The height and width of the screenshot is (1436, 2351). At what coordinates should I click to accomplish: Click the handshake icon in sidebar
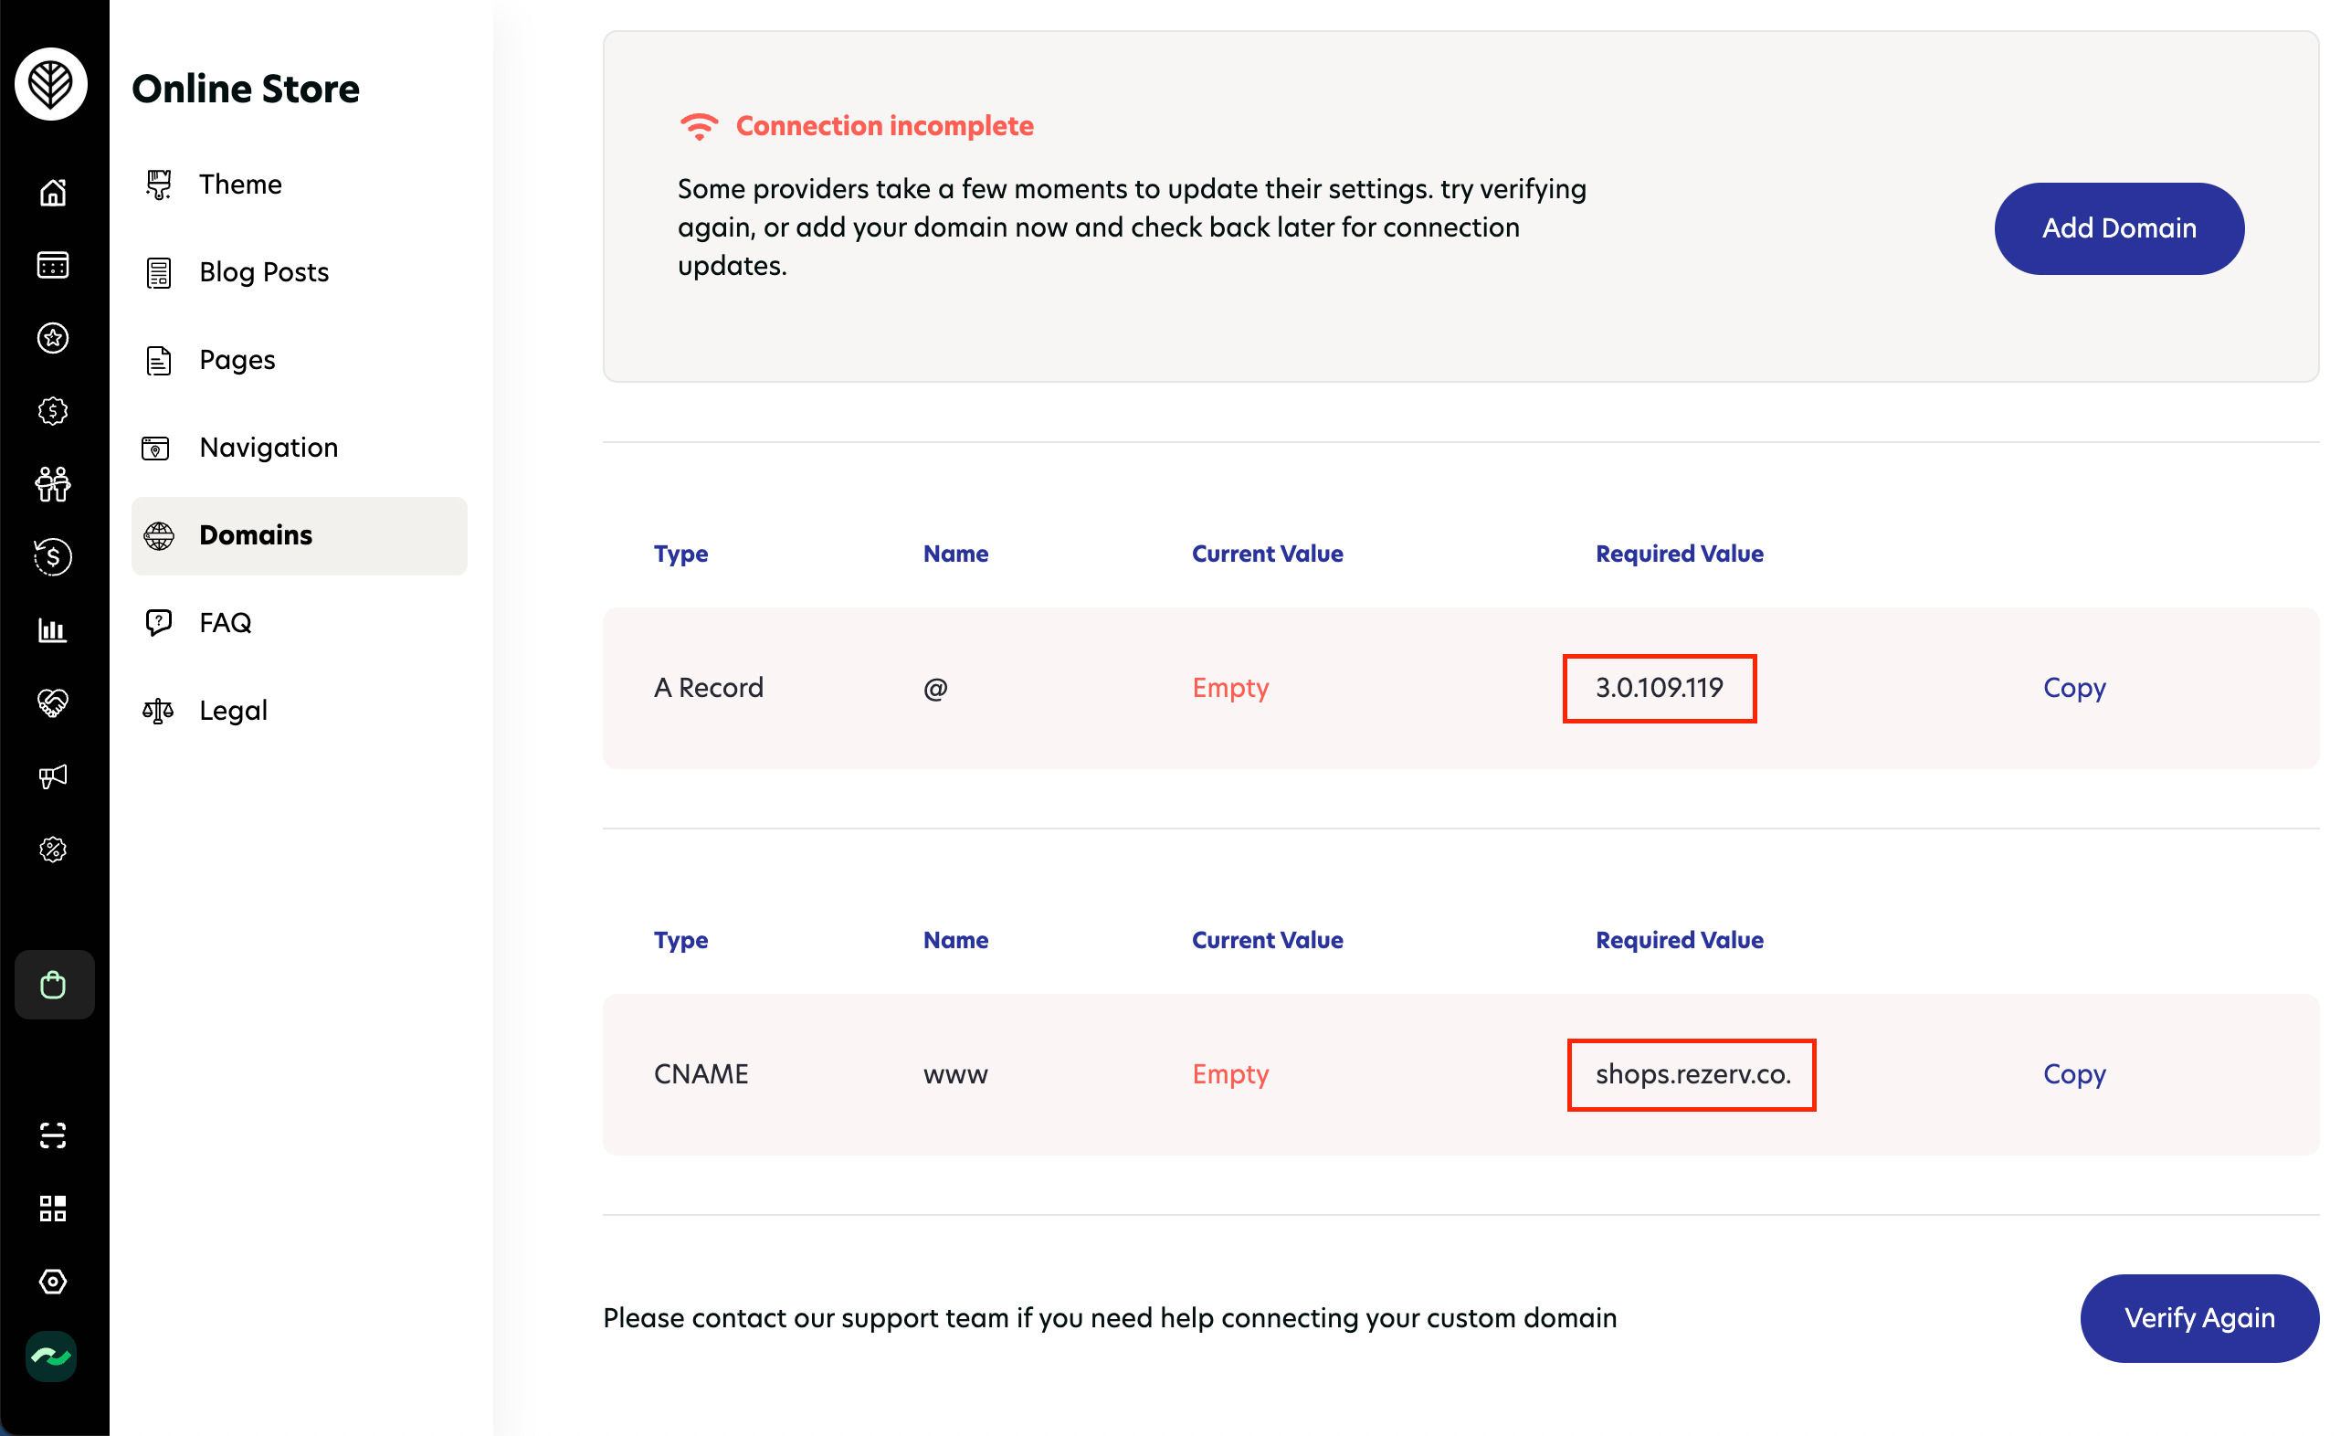point(52,703)
